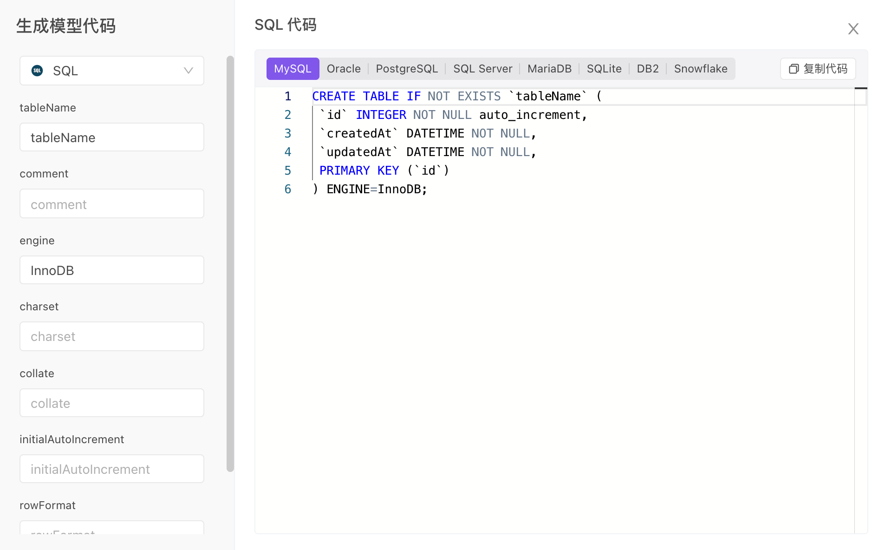Expand the SQL language dropdown chevron
The width and height of the screenshot is (885, 550).
pos(188,71)
